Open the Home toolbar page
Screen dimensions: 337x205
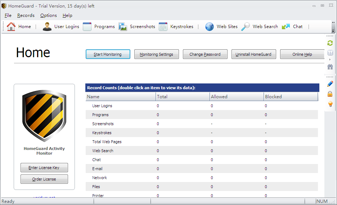tap(19, 27)
